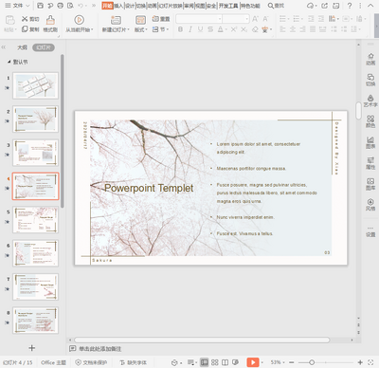Toggle the bulleted list button
The width and height of the screenshot is (379, 368).
[282, 19]
